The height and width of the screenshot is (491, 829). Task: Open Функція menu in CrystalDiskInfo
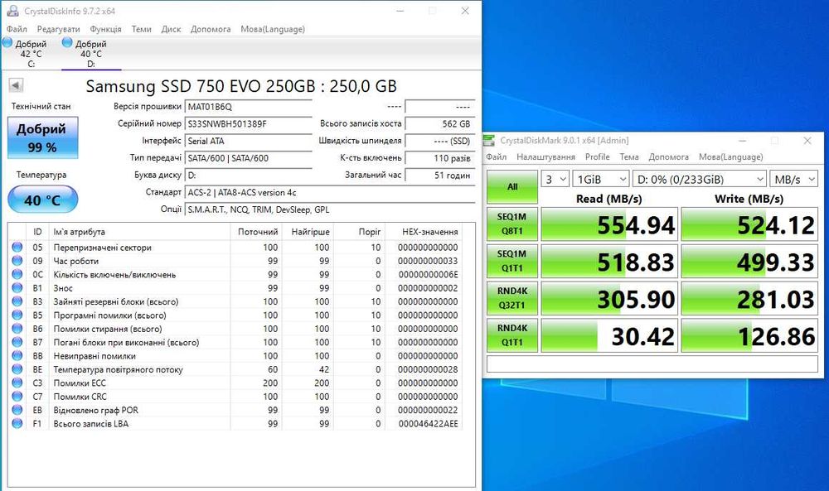106,29
